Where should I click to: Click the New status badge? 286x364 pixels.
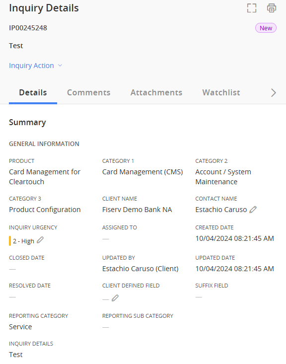(x=266, y=28)
